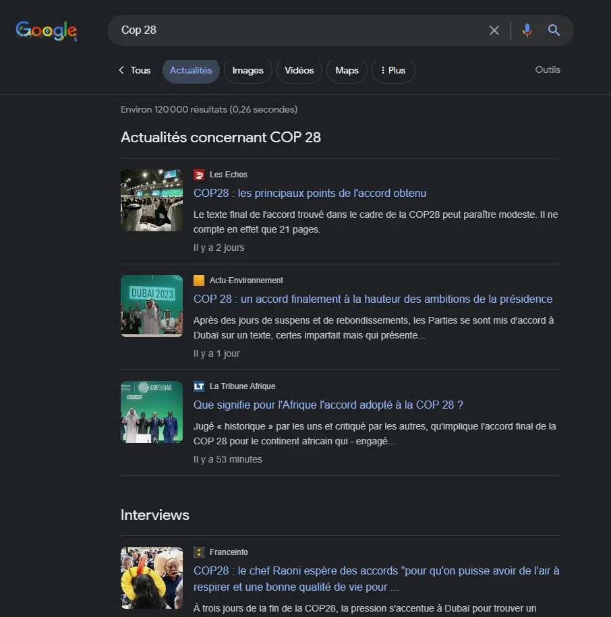The width and height of the screenshot is (611, 617).
Task: Clear the search box with X
Action: pos(494,30)
